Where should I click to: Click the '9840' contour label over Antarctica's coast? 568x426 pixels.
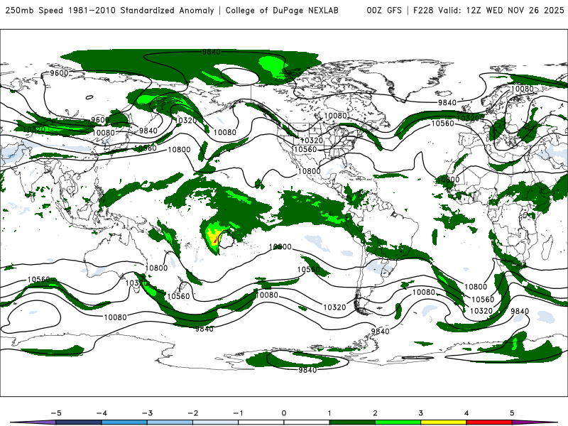[307, 370]
